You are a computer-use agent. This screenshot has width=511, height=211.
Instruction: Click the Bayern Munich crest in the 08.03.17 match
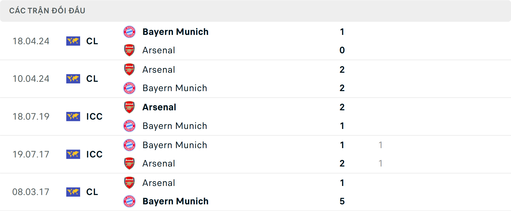(x=129, y=201)
